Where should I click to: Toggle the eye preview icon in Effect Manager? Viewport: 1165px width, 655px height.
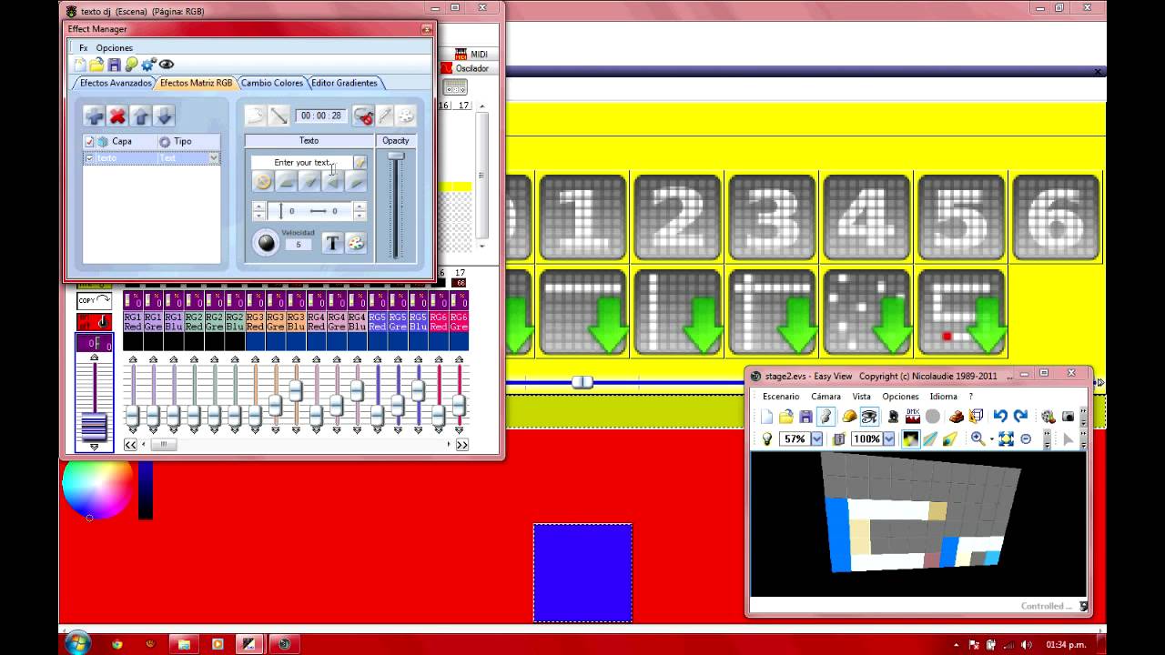[167, 65]
